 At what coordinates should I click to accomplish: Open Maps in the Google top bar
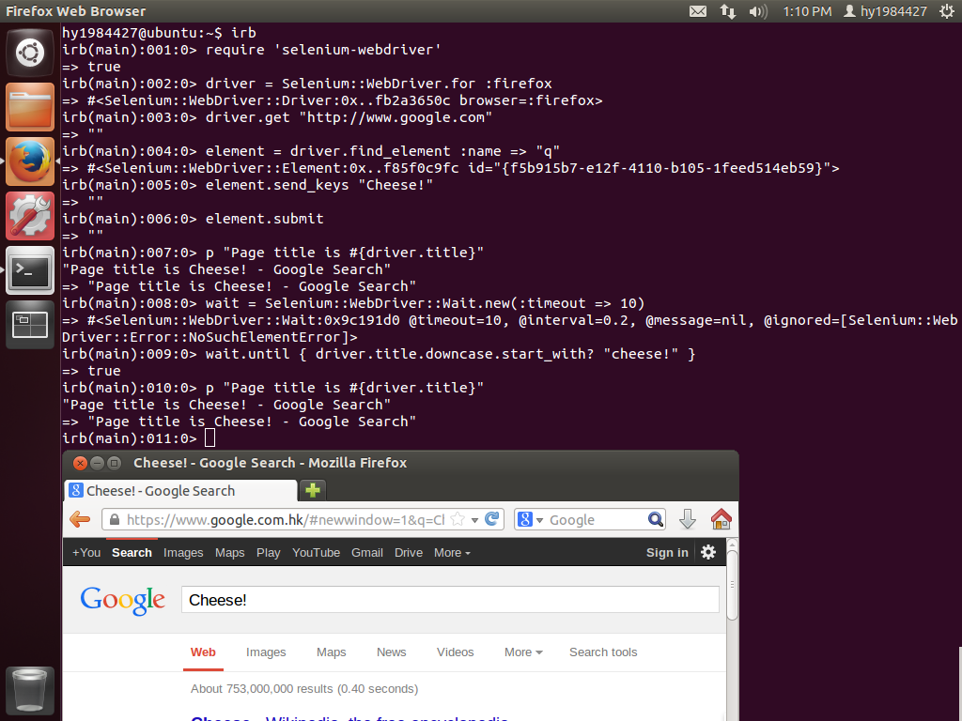230,552
